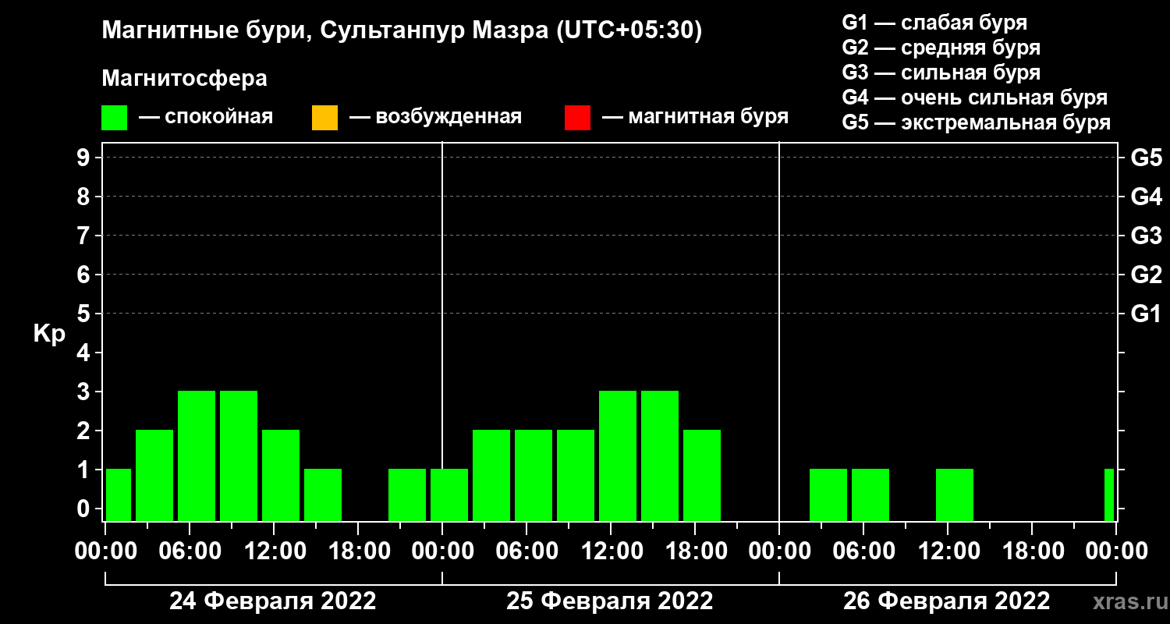Click the '24 Февраля 2022' date label
Viewport: 1170px width, 624px height.
273,601
